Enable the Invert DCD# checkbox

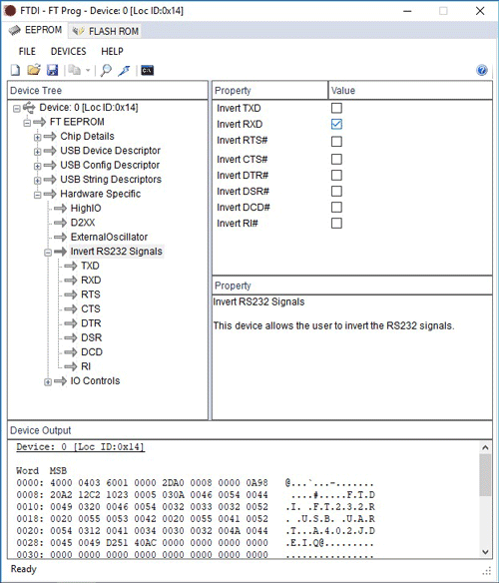pos(336,207)
